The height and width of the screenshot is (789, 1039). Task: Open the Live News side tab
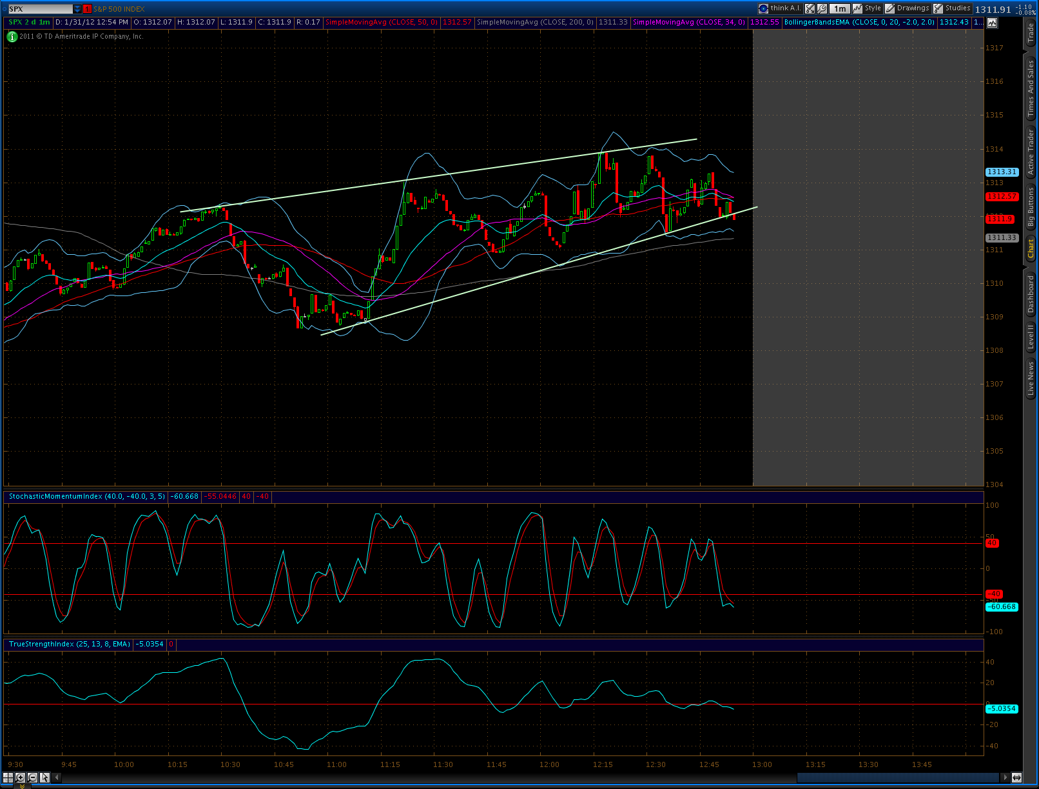pos(1031,379)
